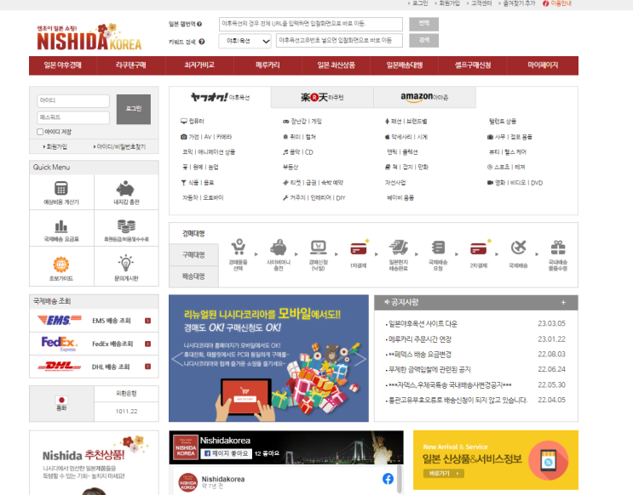
Task: Open the 메루카리 main menu
Action: click(x=268, y=65)
